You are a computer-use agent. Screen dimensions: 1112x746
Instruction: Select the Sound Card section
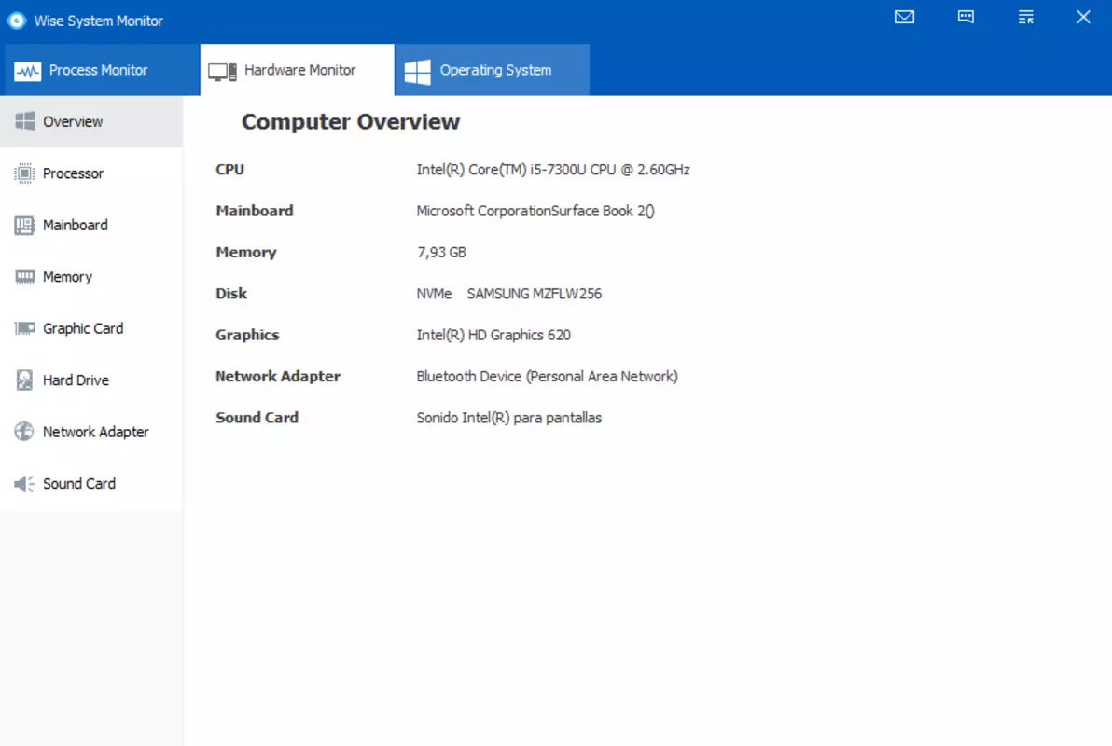91,484
